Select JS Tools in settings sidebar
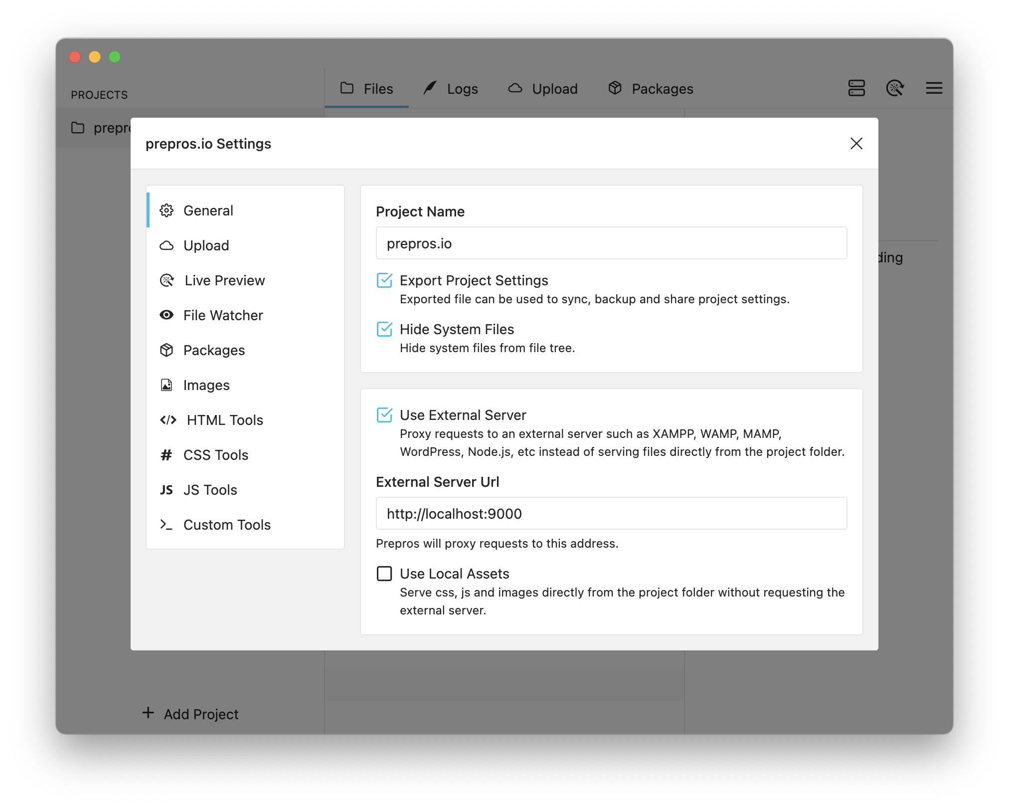This screenshot has height=808, width=1009. 245,490
